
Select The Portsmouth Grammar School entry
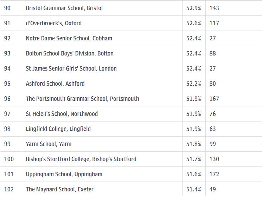coord(82,99)
